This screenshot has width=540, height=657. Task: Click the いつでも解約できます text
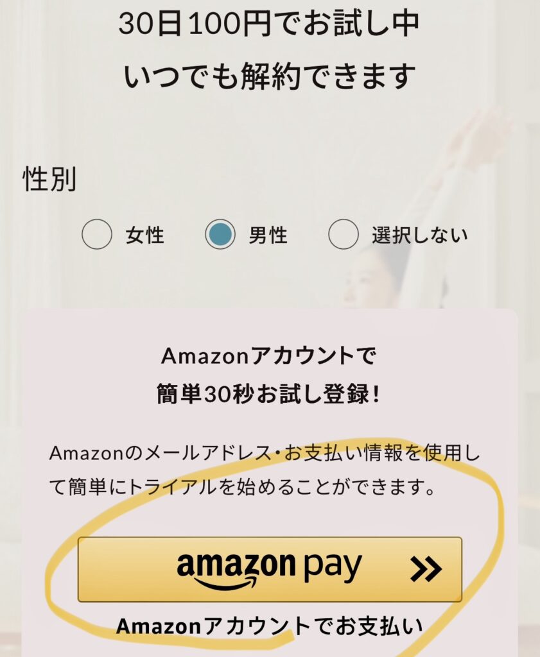pos(270,76)
